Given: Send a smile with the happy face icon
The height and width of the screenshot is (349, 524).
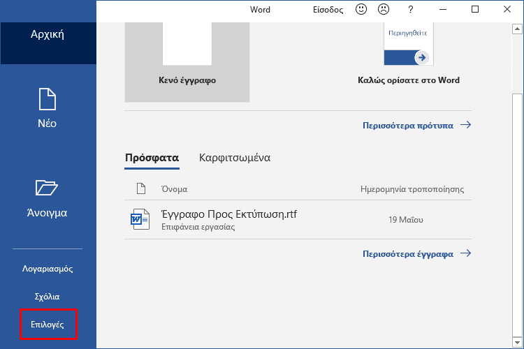Looking at the screenshot, I should 361,9.
